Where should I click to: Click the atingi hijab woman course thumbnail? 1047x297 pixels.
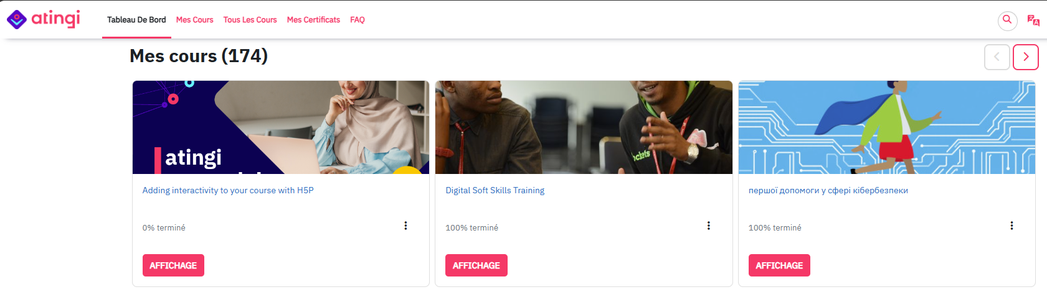(281, 127)
